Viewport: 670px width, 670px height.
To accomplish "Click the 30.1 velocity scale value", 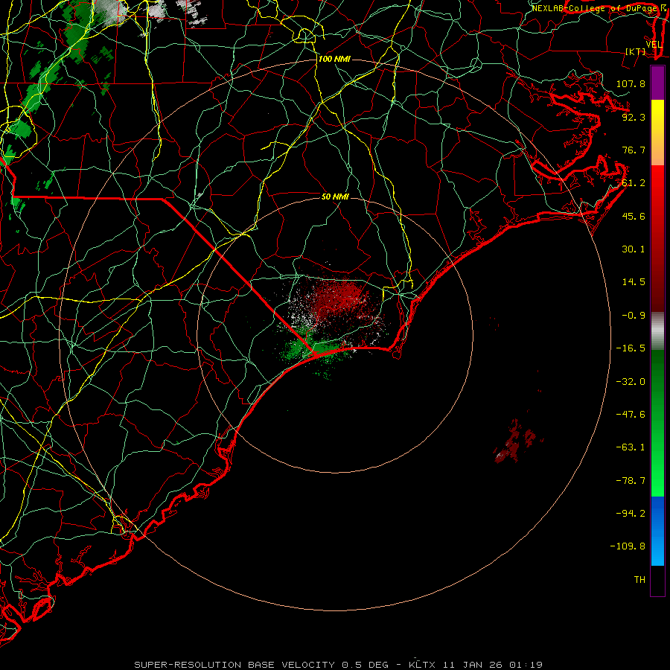I will coord(634,249).
